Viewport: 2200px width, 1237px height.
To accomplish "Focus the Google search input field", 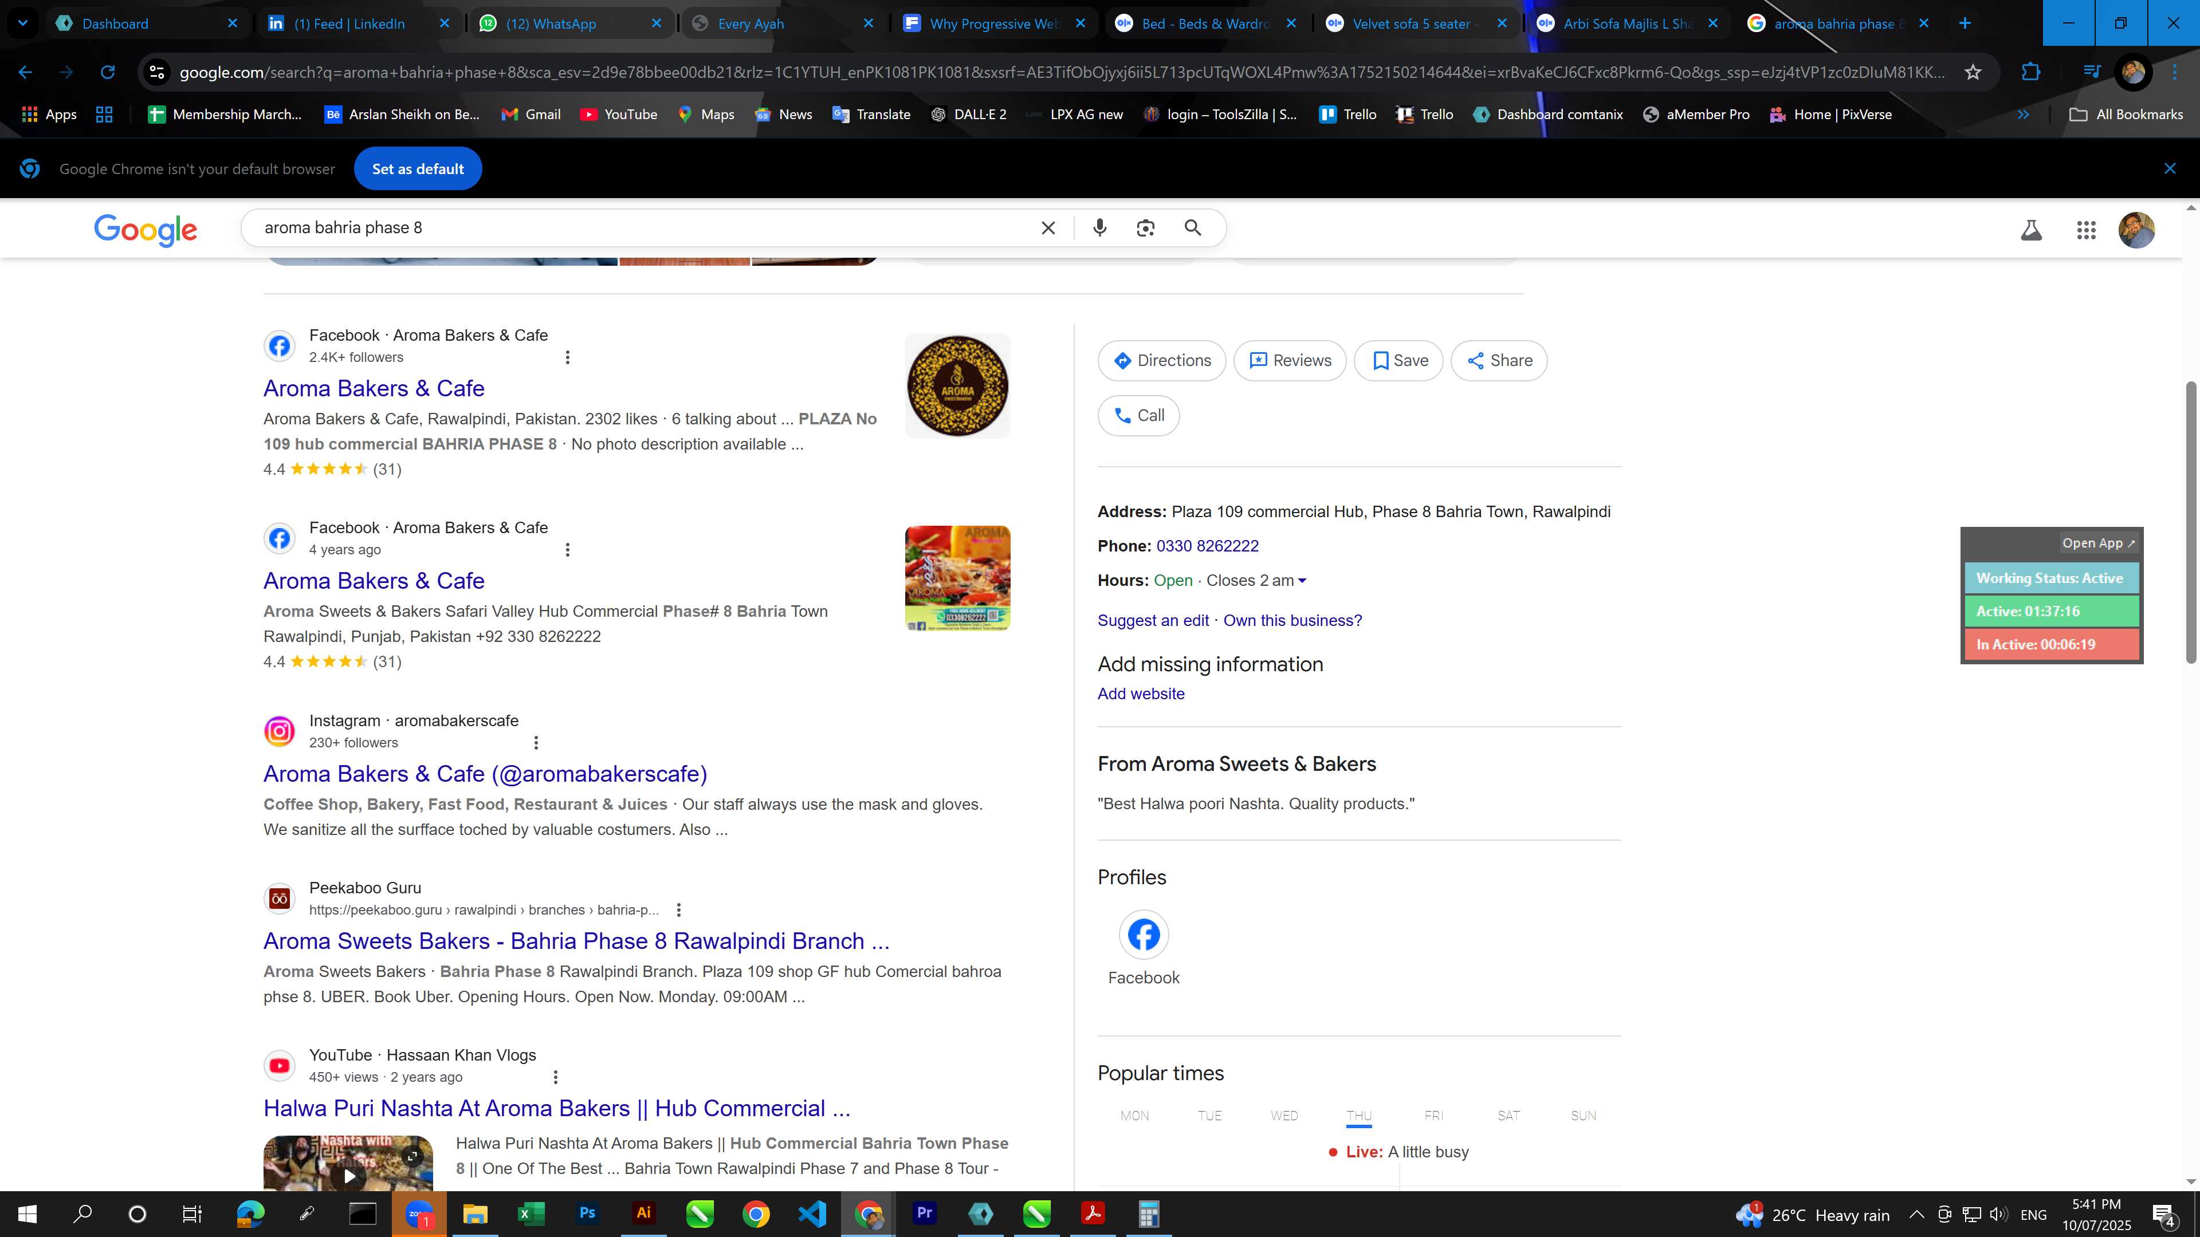I will pos(641,228).
